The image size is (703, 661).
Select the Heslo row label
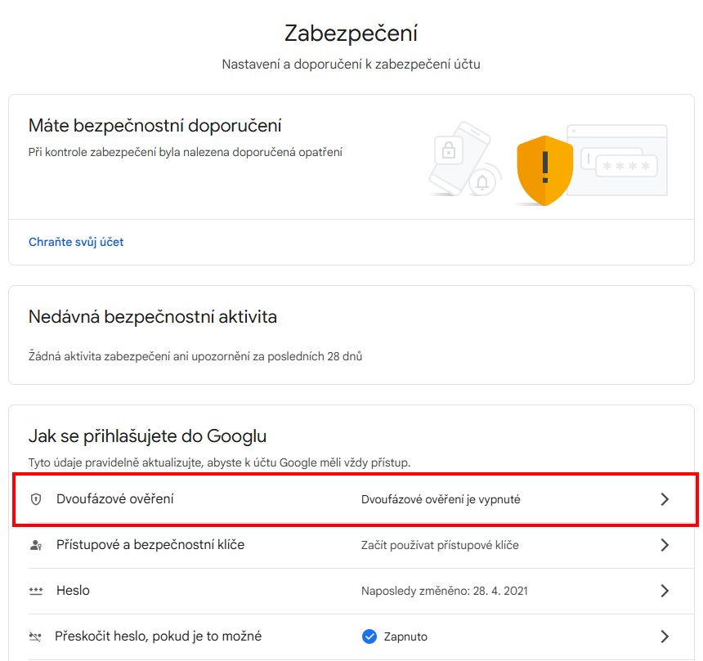(x=73, y=591)
